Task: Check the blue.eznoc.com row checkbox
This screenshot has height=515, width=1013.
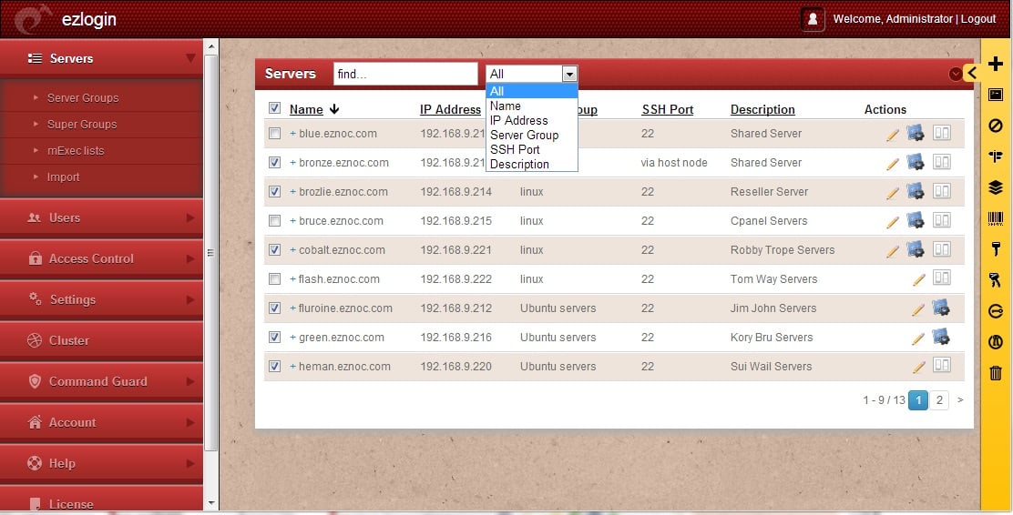Action: coord(274,134)
